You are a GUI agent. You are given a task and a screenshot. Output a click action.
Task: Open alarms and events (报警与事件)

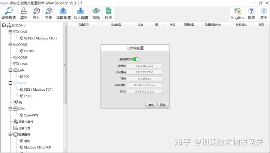click(x=23, y=122)
